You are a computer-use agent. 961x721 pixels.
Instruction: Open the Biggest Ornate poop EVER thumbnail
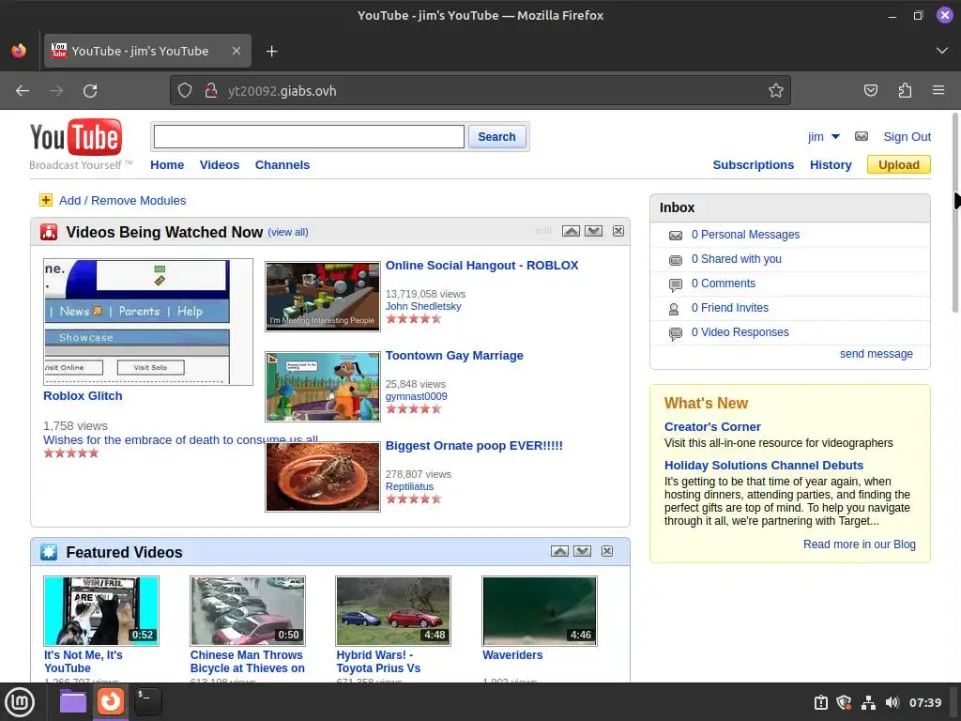tap(323, 477)
